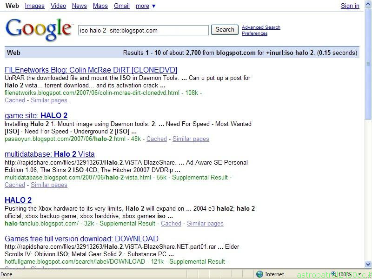The width and height of the screenshot is (372, 279).
Task: Click the scrollbar down arrow
Action: (x=368, y=264)
